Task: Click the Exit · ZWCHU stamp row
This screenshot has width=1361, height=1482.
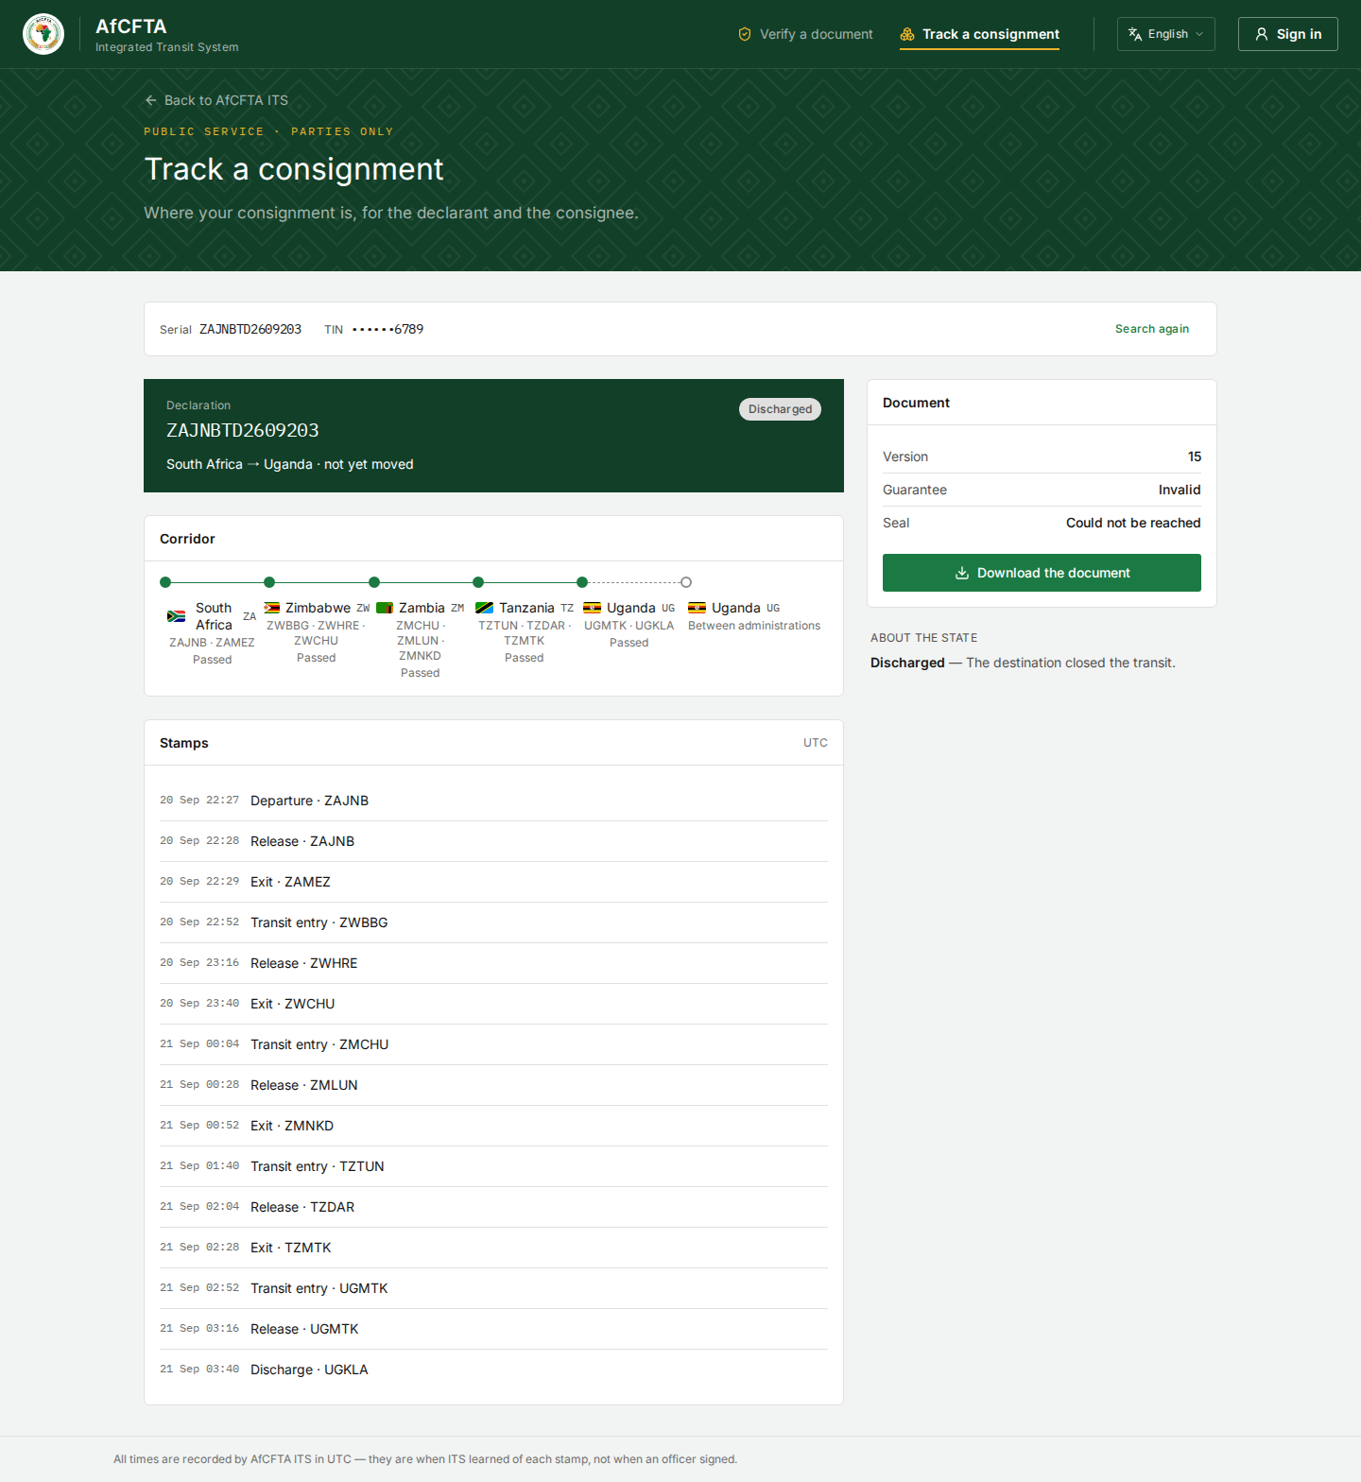Action: [493, 1004]
